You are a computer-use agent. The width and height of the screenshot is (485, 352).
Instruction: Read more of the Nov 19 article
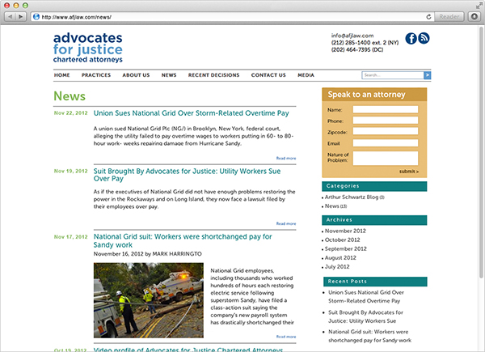(x=286, y=223)
